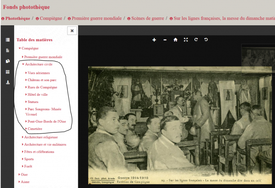This screenshot has height=188, width=275.
Task: Expand the Oise node arrow
Action: [x=19, y=174]
